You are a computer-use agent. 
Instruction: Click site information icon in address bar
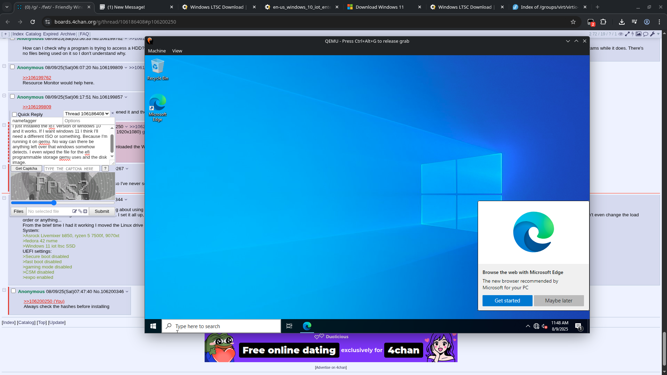tap(48, 22)
